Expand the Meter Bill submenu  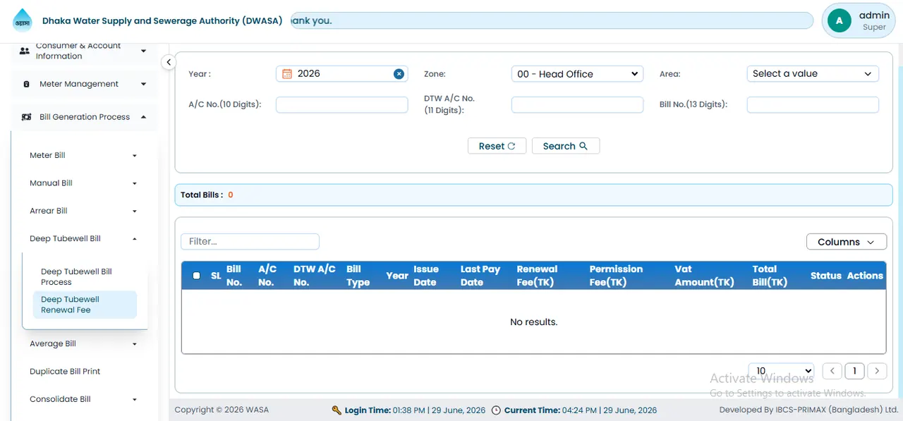coord(135,155)
